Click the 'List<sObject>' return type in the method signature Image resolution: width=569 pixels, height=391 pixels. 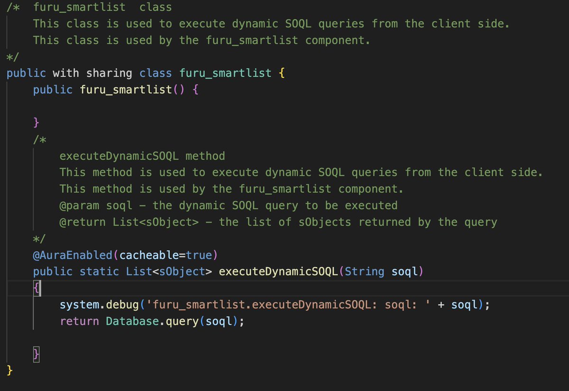[x=169, y=272]
